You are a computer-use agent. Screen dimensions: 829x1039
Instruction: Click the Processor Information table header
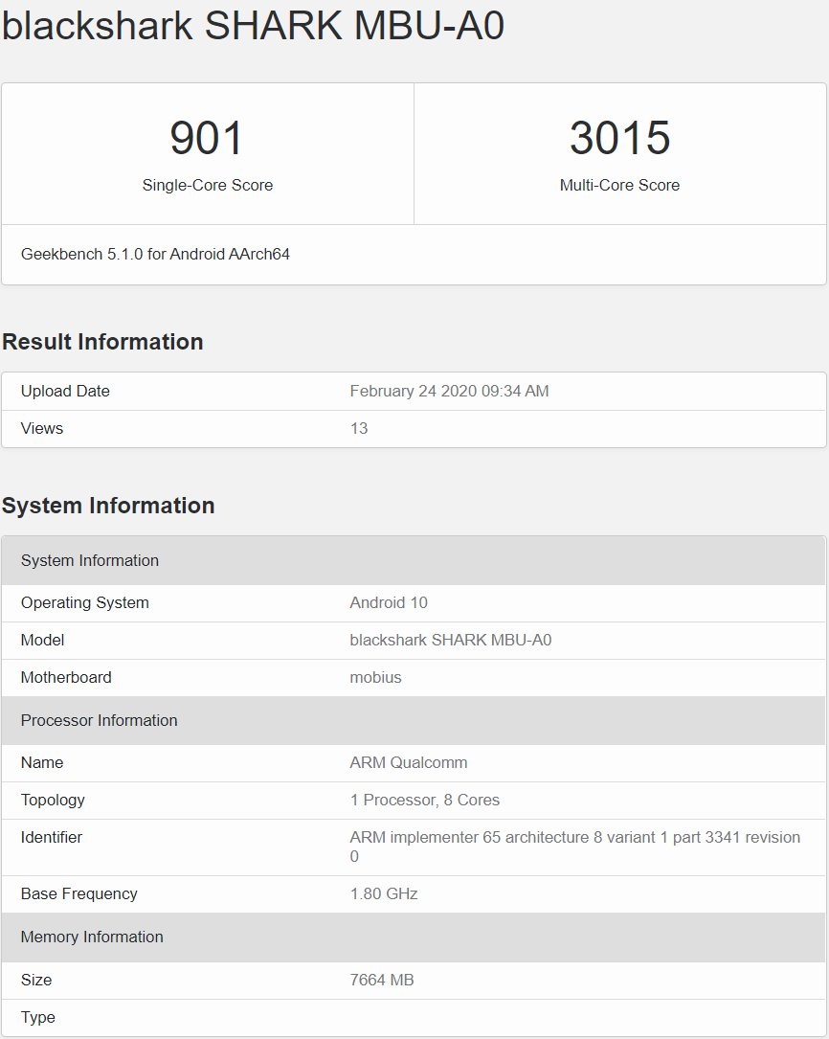[x=414, y=720]
